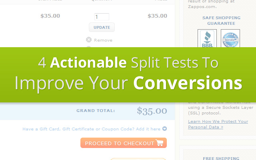Click the Zappos.com text in sidebar

[x=202, y=6]
